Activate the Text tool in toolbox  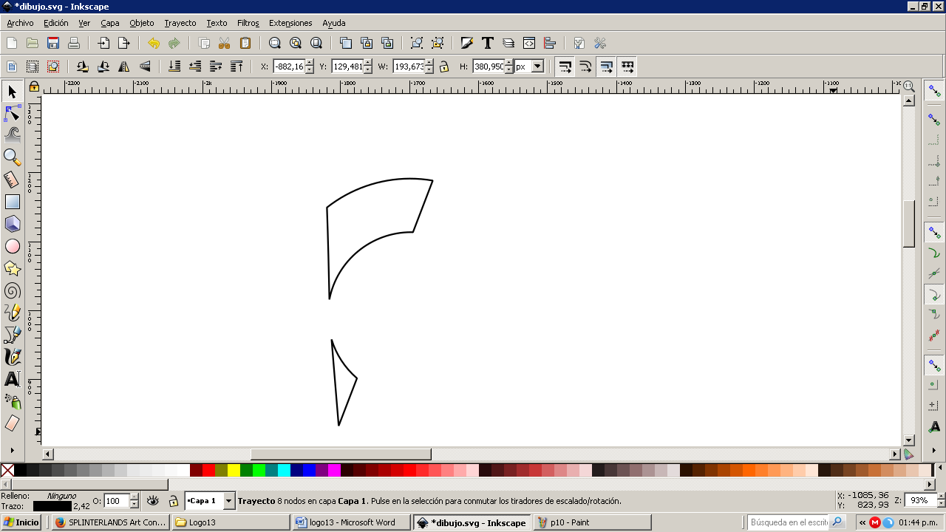tap(13, 379)
